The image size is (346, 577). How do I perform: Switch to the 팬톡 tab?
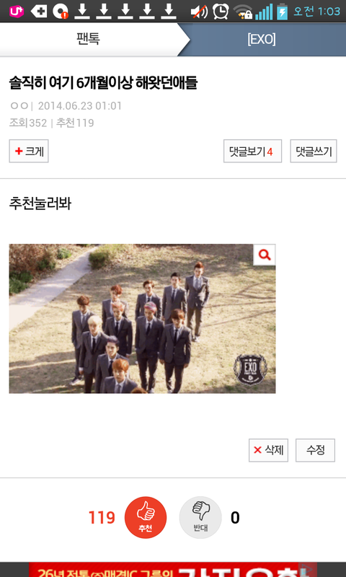pyautogui.click(x=88, y=39)
